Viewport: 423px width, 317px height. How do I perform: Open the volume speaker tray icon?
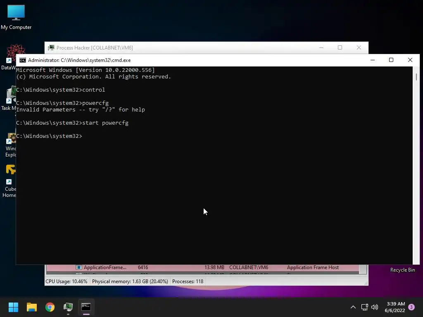(x=375, y=307)
